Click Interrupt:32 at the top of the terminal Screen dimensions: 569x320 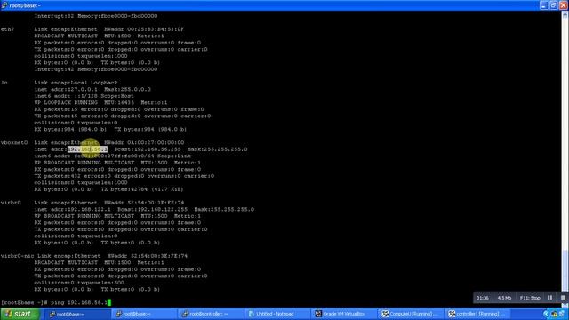(x=54, y=16)
